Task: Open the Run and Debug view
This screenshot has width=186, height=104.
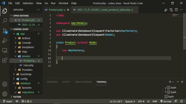Action: click(5, 40)
